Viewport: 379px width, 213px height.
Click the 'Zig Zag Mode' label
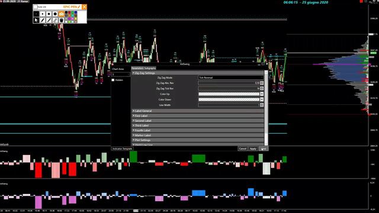[x=165, y=78]
